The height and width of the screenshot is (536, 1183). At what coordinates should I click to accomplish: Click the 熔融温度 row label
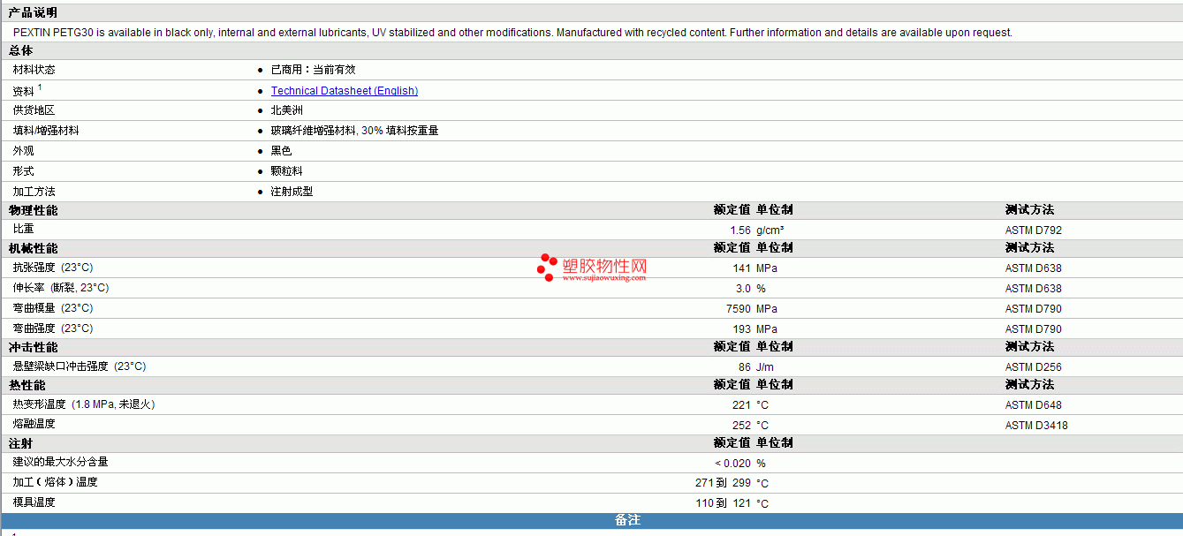[34, 424]
